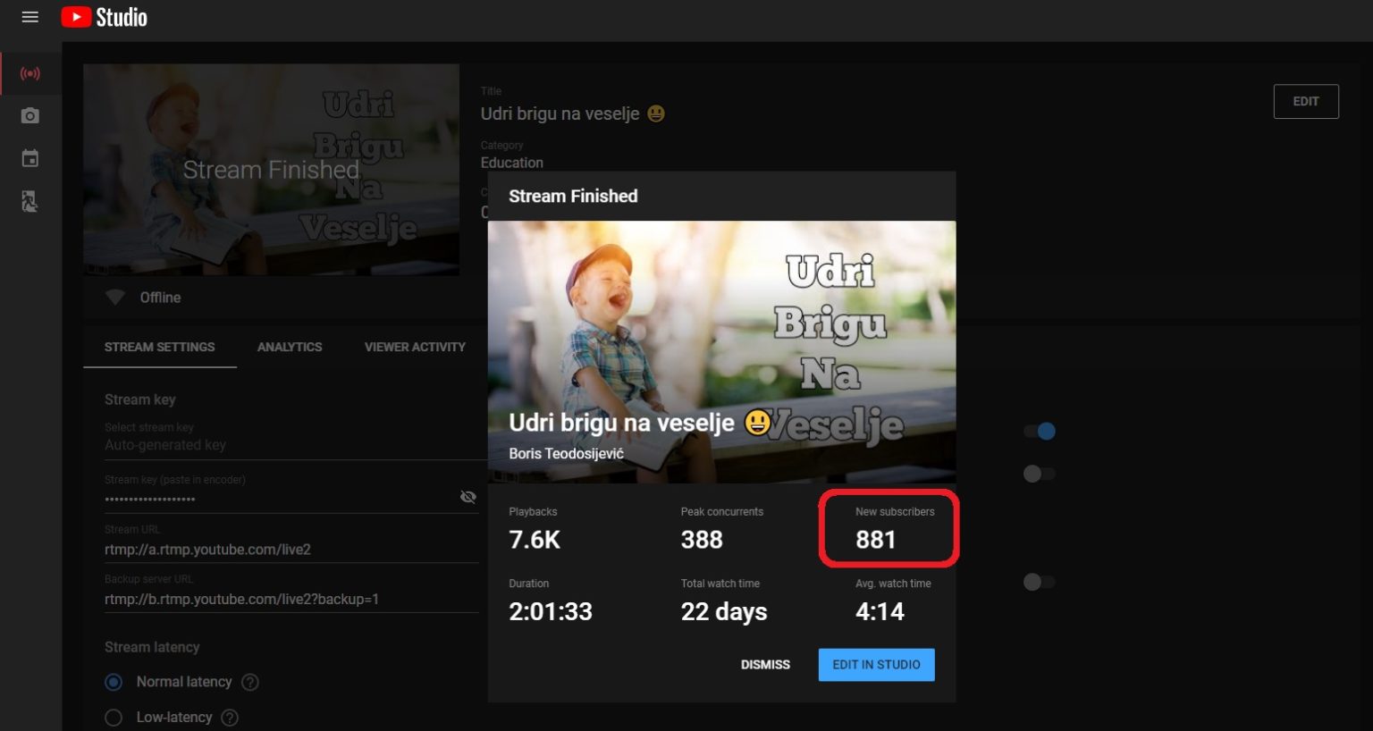Click the YouTube Studio logo
Viewport: 1373px width, 731px height.
pos(105,17)
